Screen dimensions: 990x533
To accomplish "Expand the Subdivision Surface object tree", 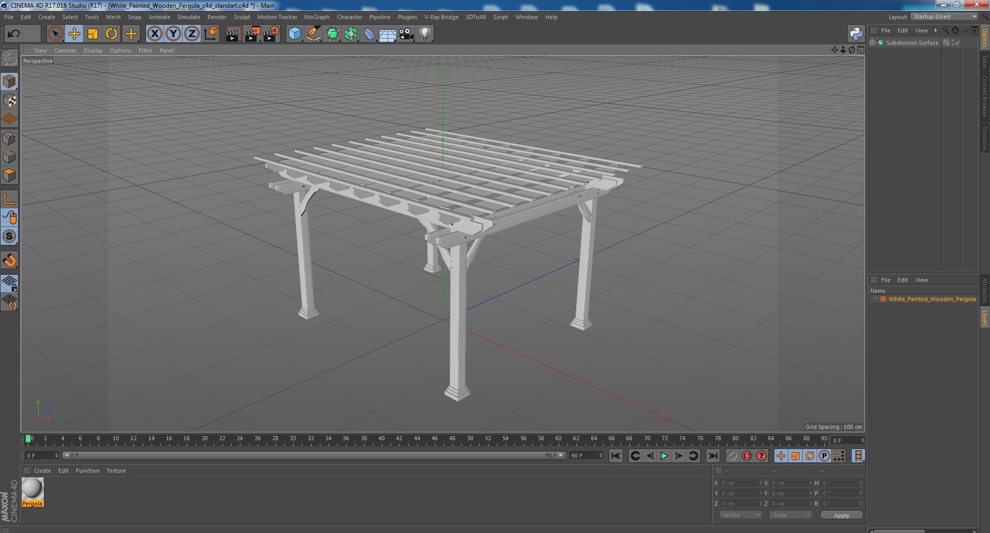I will [x=872, y=43].
